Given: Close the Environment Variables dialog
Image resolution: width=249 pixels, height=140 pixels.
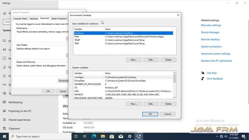Looking at the screenshot, I should 178,15.
